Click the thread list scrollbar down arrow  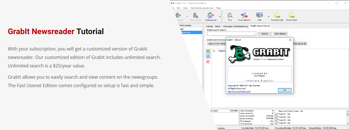click(x=347, y=123)
